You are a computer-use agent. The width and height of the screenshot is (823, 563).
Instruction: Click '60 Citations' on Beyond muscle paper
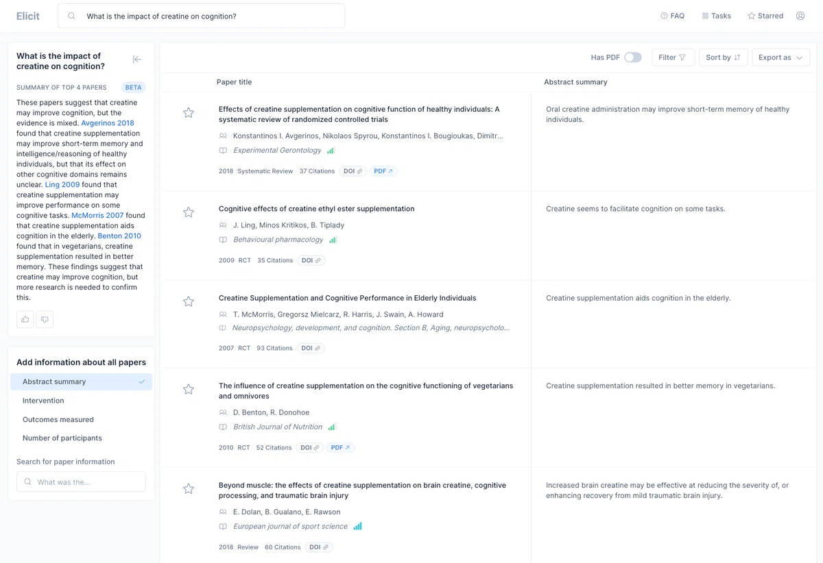coord(283,547)
